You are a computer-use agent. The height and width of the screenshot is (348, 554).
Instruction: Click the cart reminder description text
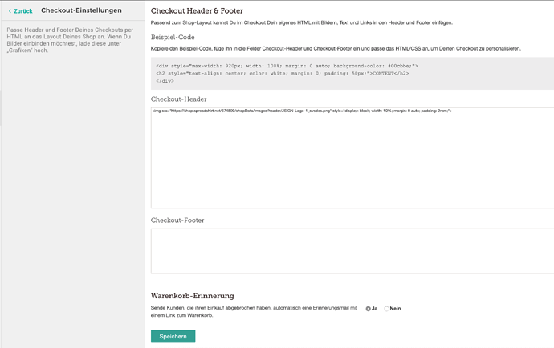click(x=254, y=312)
